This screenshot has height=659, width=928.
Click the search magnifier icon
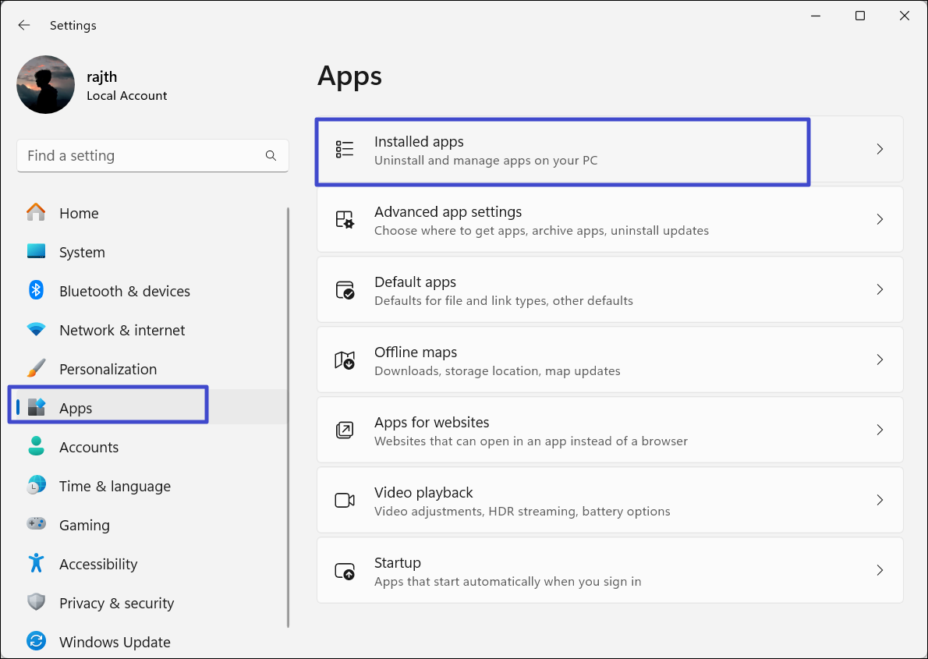(x=271, y=156)
